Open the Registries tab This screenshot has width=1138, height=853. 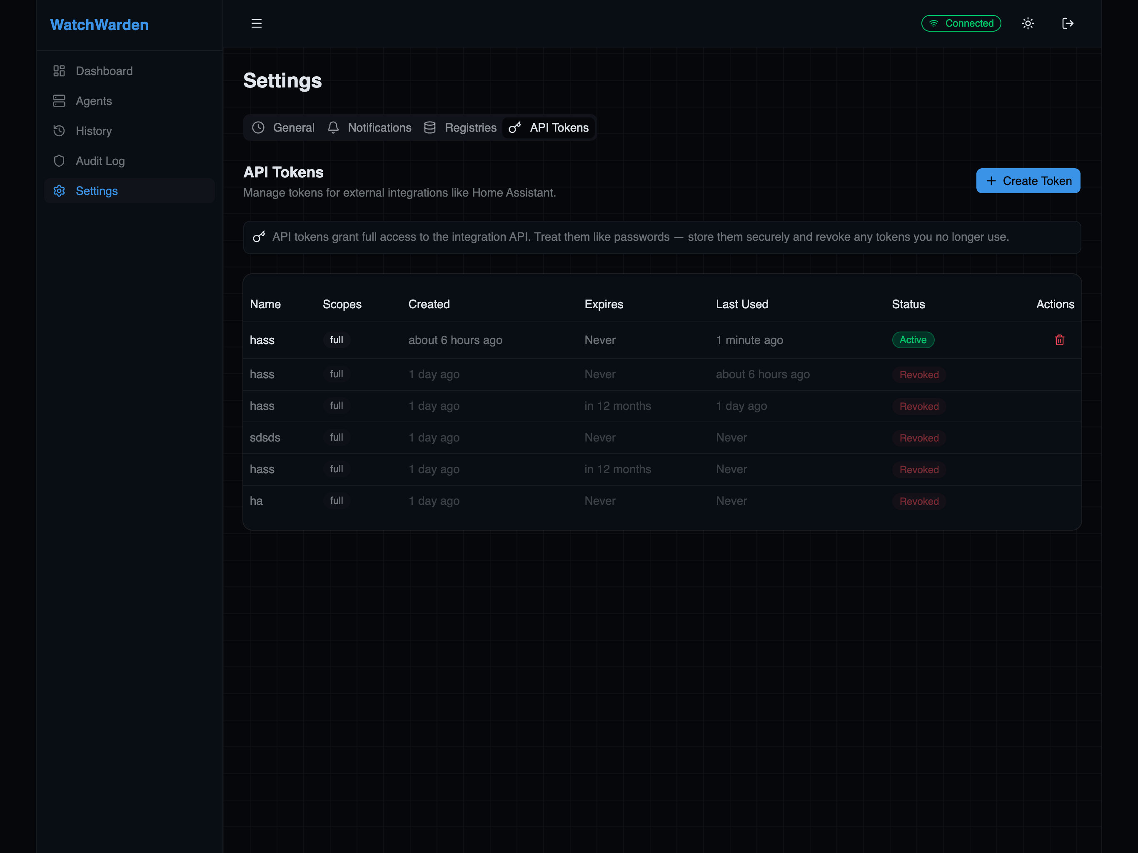click(459, 127)
